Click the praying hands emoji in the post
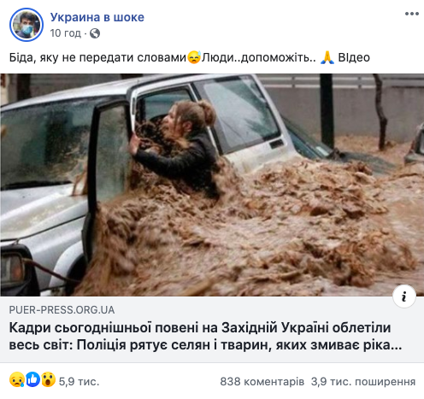Viewport: 424px width, 399px height. pos(327,57)
